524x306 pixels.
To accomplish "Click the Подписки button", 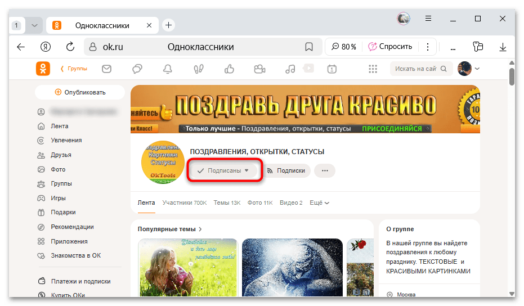I will click(x=286, y=170).
